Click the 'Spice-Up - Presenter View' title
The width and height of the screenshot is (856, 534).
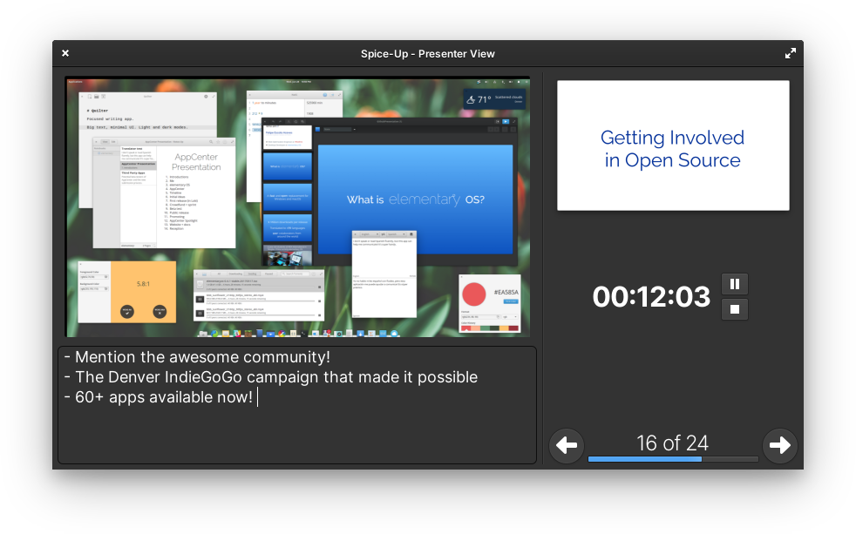427,53
